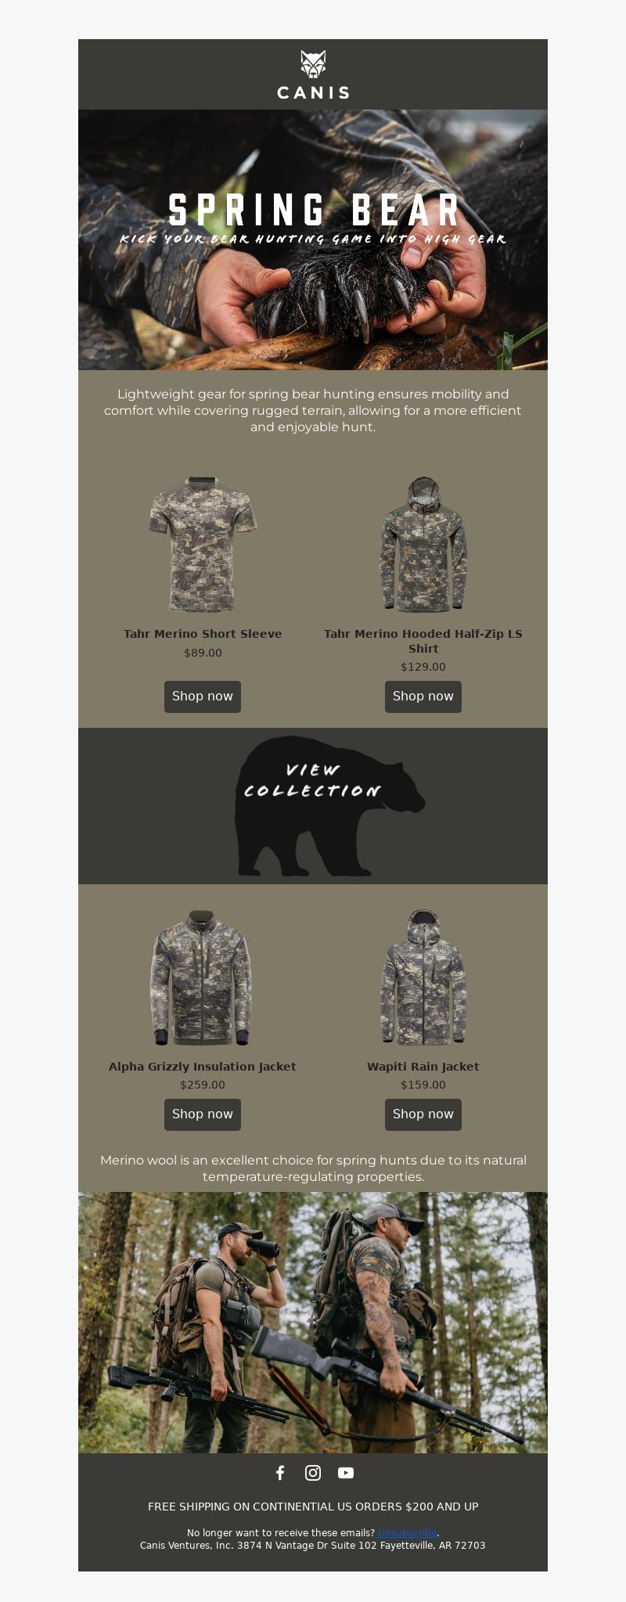Click Shop now under Tahr Merino Short Sleeve
This screenshot has height=1602, width=626.
click(203, 697)
